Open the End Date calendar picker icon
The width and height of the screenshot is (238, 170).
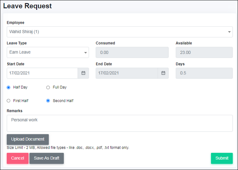click(163, 73)
